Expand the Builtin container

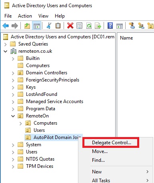click(13, 59)
